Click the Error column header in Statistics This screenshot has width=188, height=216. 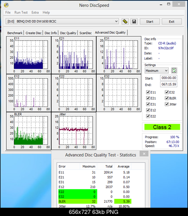click(69, 166)
